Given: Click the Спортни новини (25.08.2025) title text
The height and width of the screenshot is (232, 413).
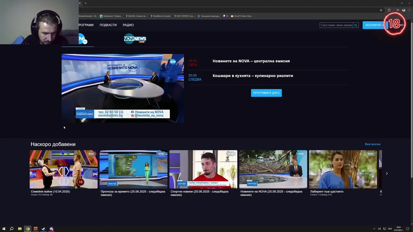Looking at the screenshot, I should pyautogui.click(x=199, y=193).
